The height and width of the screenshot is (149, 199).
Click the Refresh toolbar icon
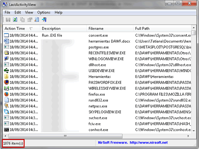15,20
